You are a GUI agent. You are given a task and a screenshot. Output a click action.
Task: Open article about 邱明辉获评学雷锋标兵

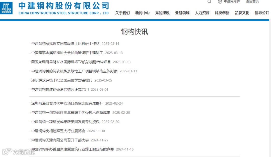(x=62, y=80)
